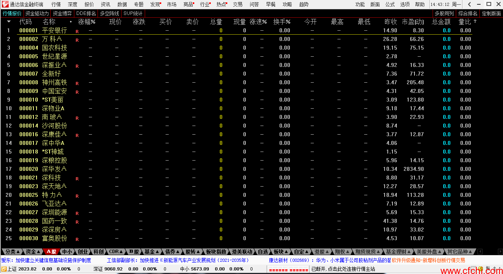Click the right scroll arrow of bottom tabs
Viewport: 503px width, 274px height.
click(x=500, y=252)
